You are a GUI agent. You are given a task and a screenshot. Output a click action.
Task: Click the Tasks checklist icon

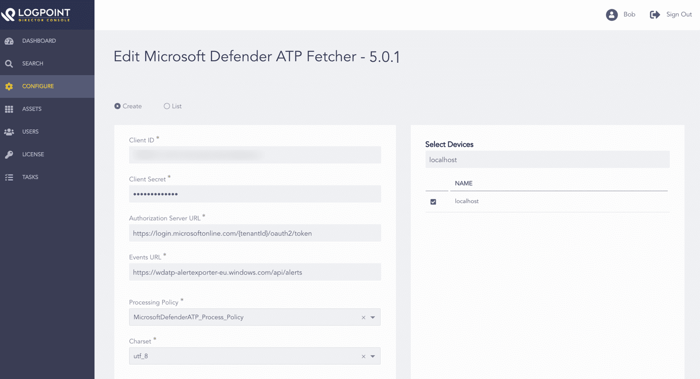click(9, 177)
